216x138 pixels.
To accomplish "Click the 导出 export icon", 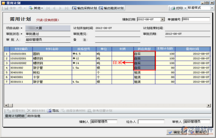I will [x=49, y=111].
